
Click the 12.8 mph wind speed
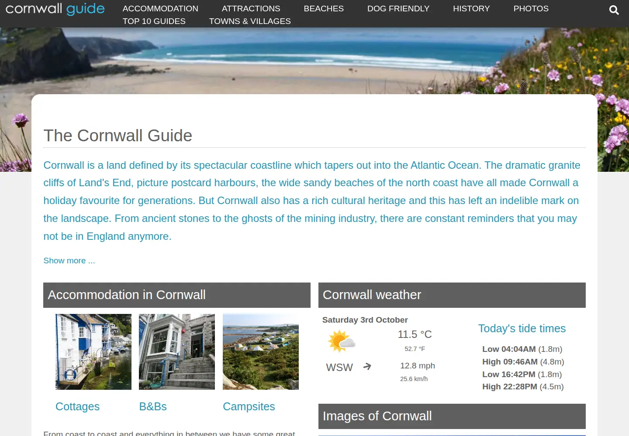[418, 366]
